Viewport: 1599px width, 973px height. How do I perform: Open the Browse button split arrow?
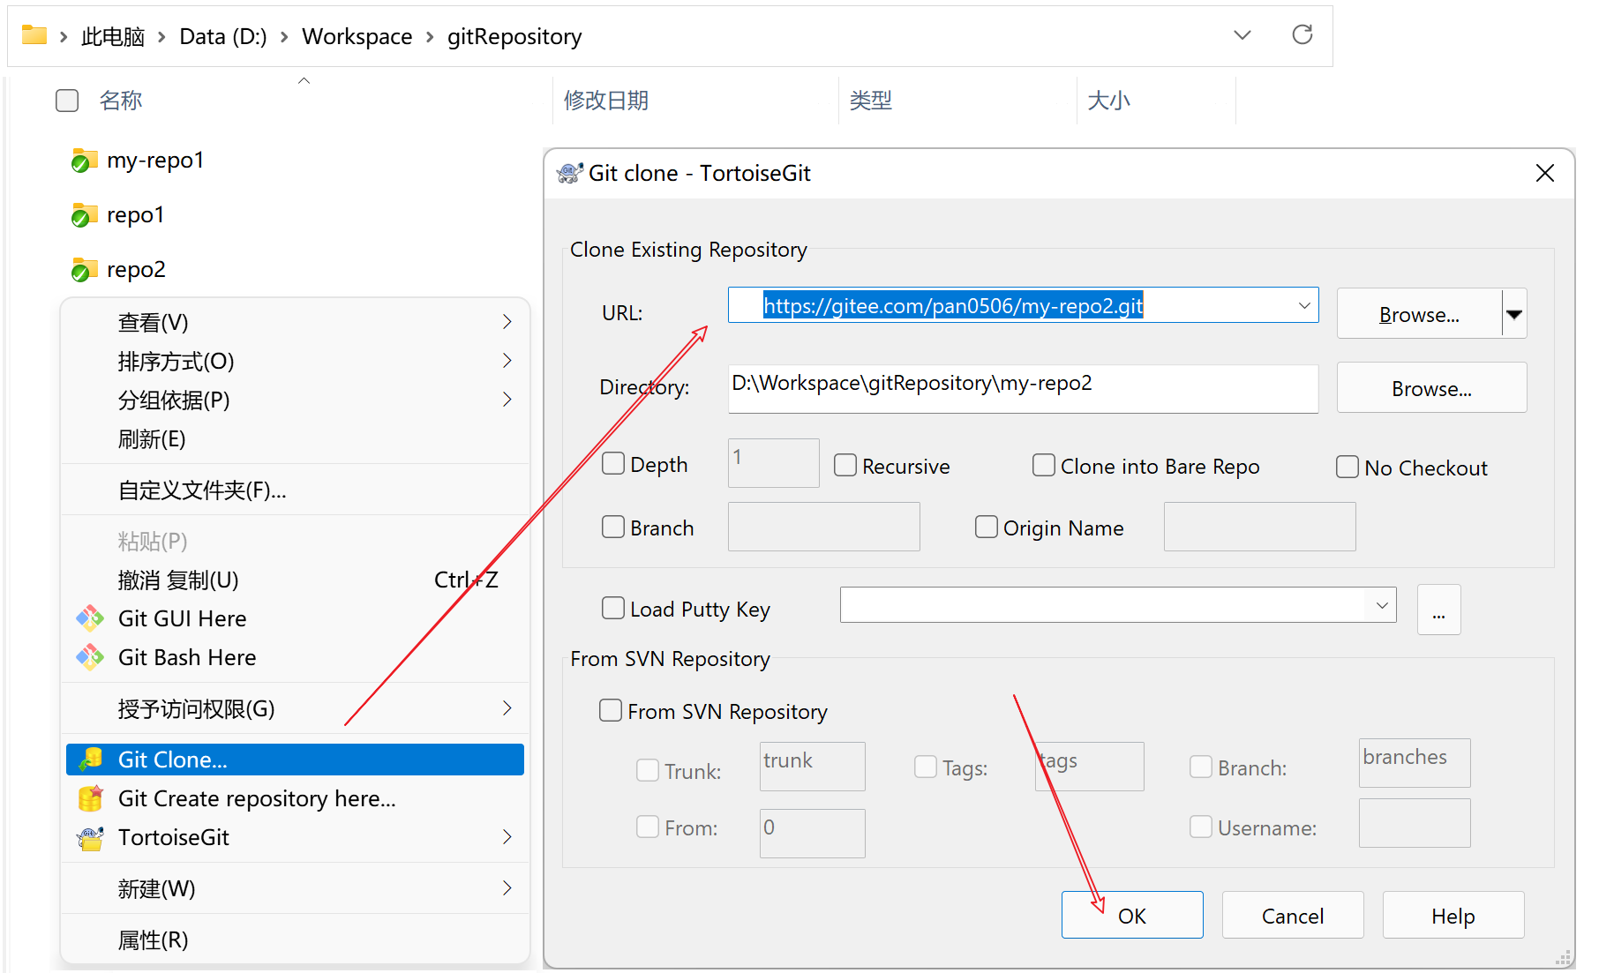1514,314
